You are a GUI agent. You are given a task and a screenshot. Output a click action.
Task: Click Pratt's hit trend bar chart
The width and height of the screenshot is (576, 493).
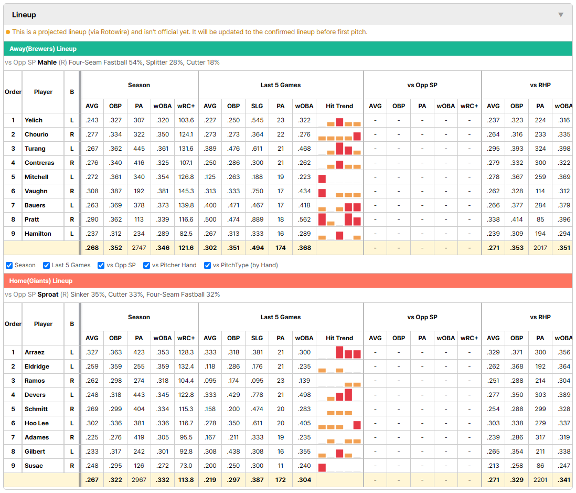coord(339,219)
